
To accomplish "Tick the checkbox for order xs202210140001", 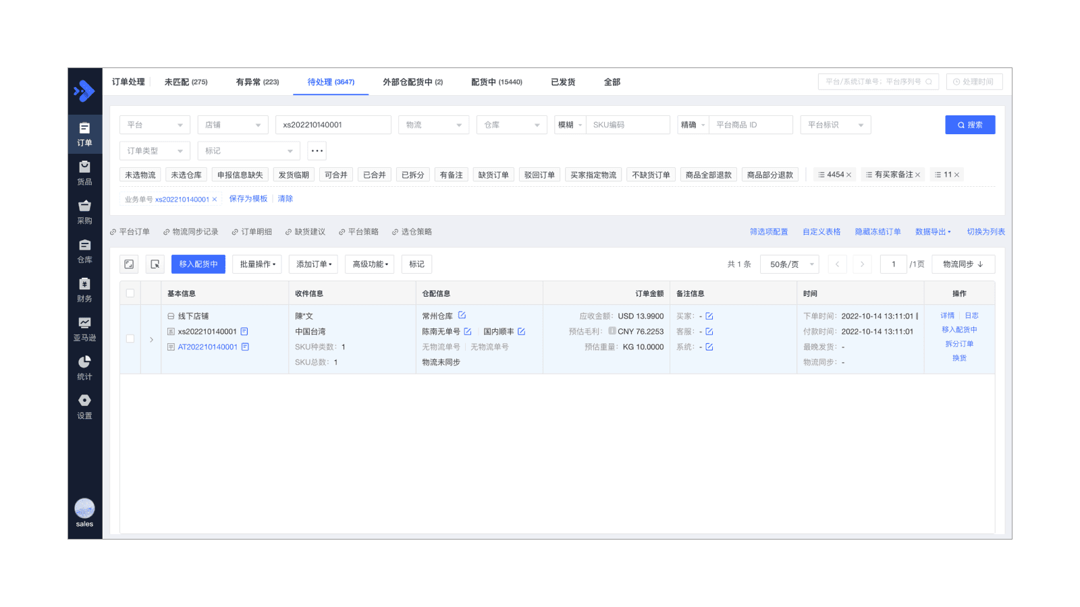I will (130, 339).
